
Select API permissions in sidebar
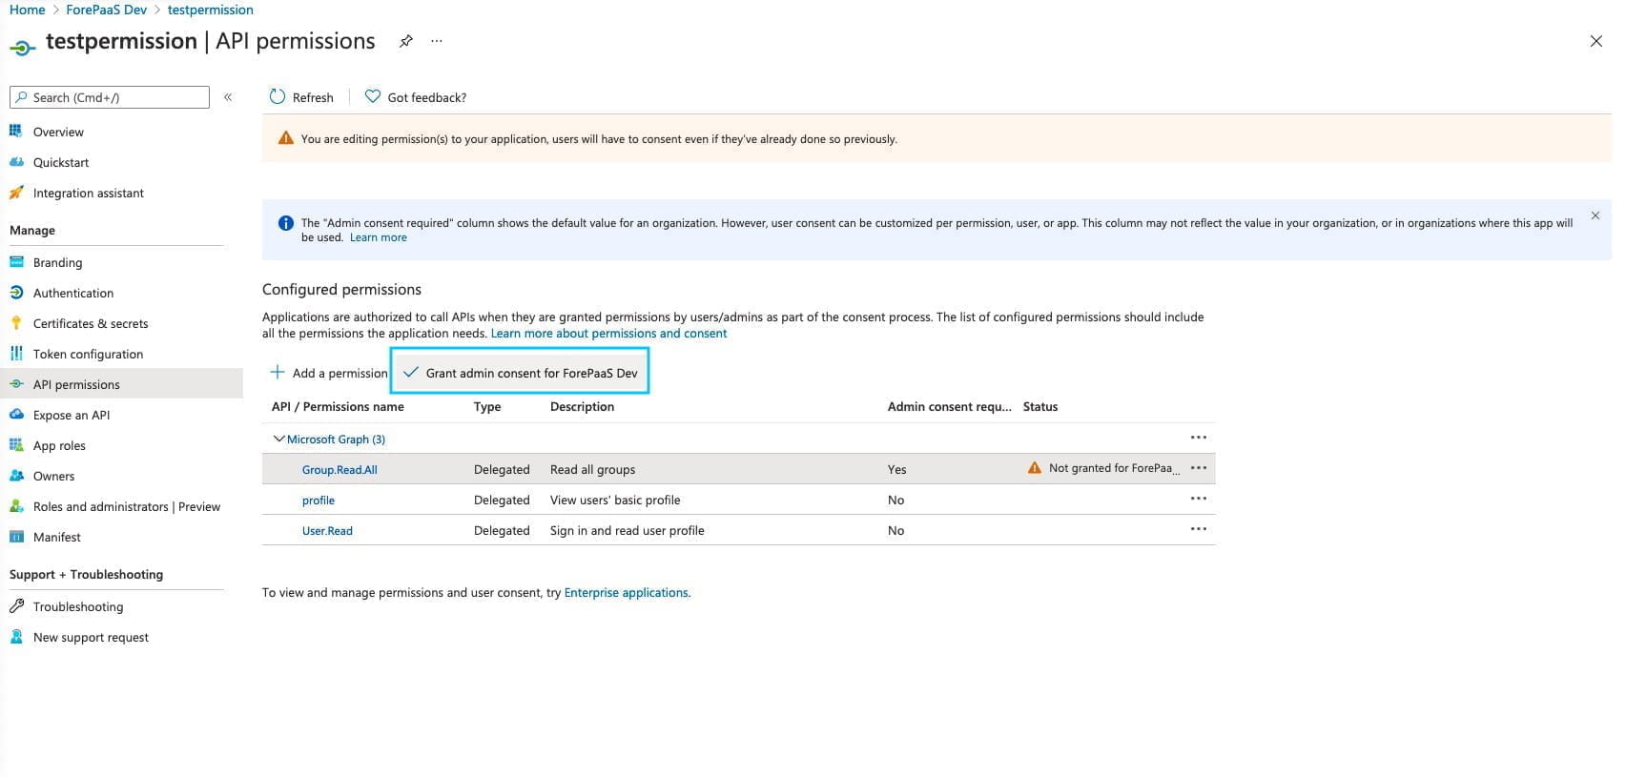click(76, 384)
